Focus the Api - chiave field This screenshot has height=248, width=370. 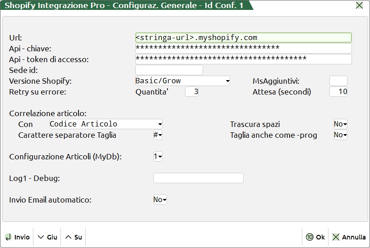pyautogui.click(x=243, y=49)
